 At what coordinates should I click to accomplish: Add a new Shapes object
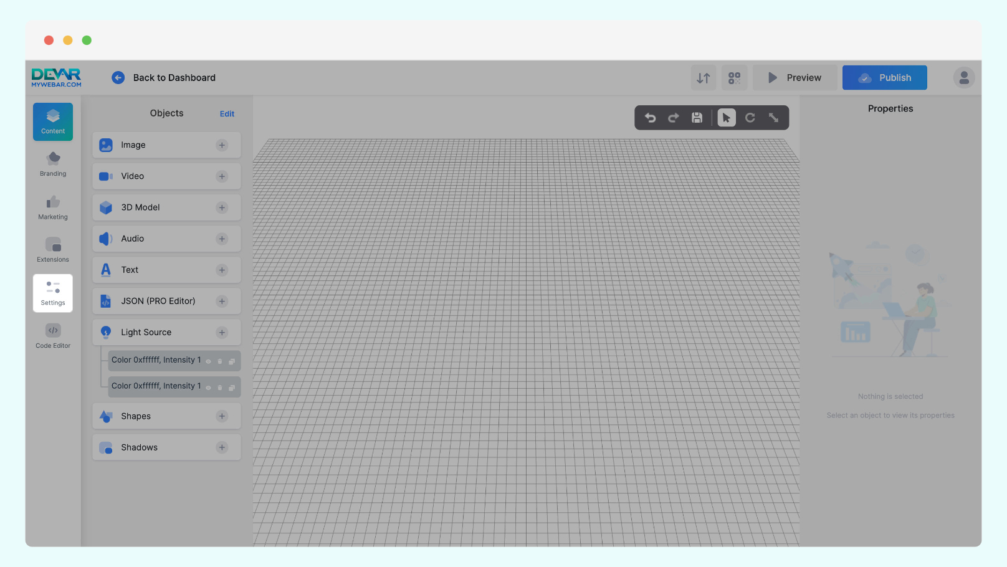coord(222,416)
